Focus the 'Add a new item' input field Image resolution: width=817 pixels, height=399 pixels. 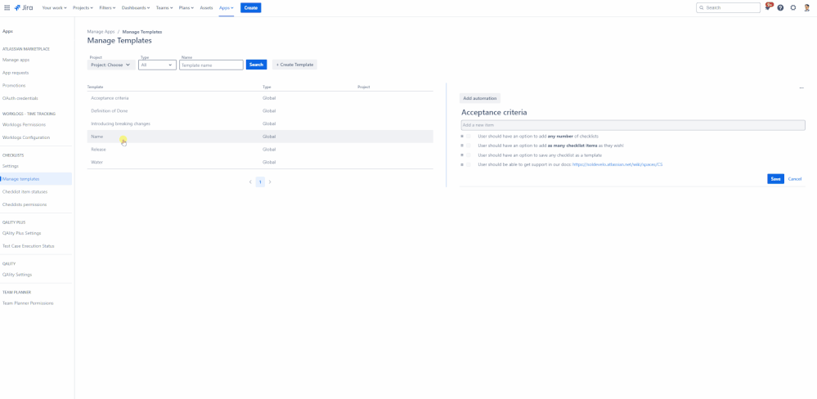[632, 125]
